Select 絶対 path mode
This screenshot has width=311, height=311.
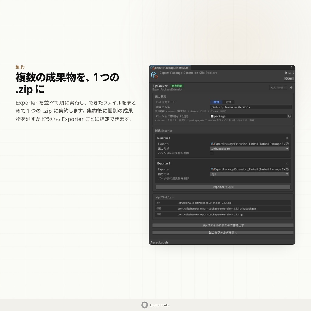coord(228,102)
